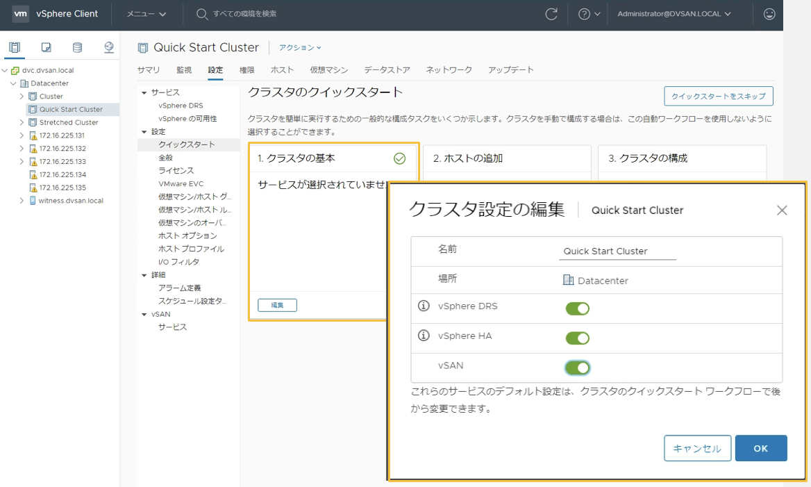Refresh the vSphere Client view
The image size is (811, 487).
click(551, 14)
